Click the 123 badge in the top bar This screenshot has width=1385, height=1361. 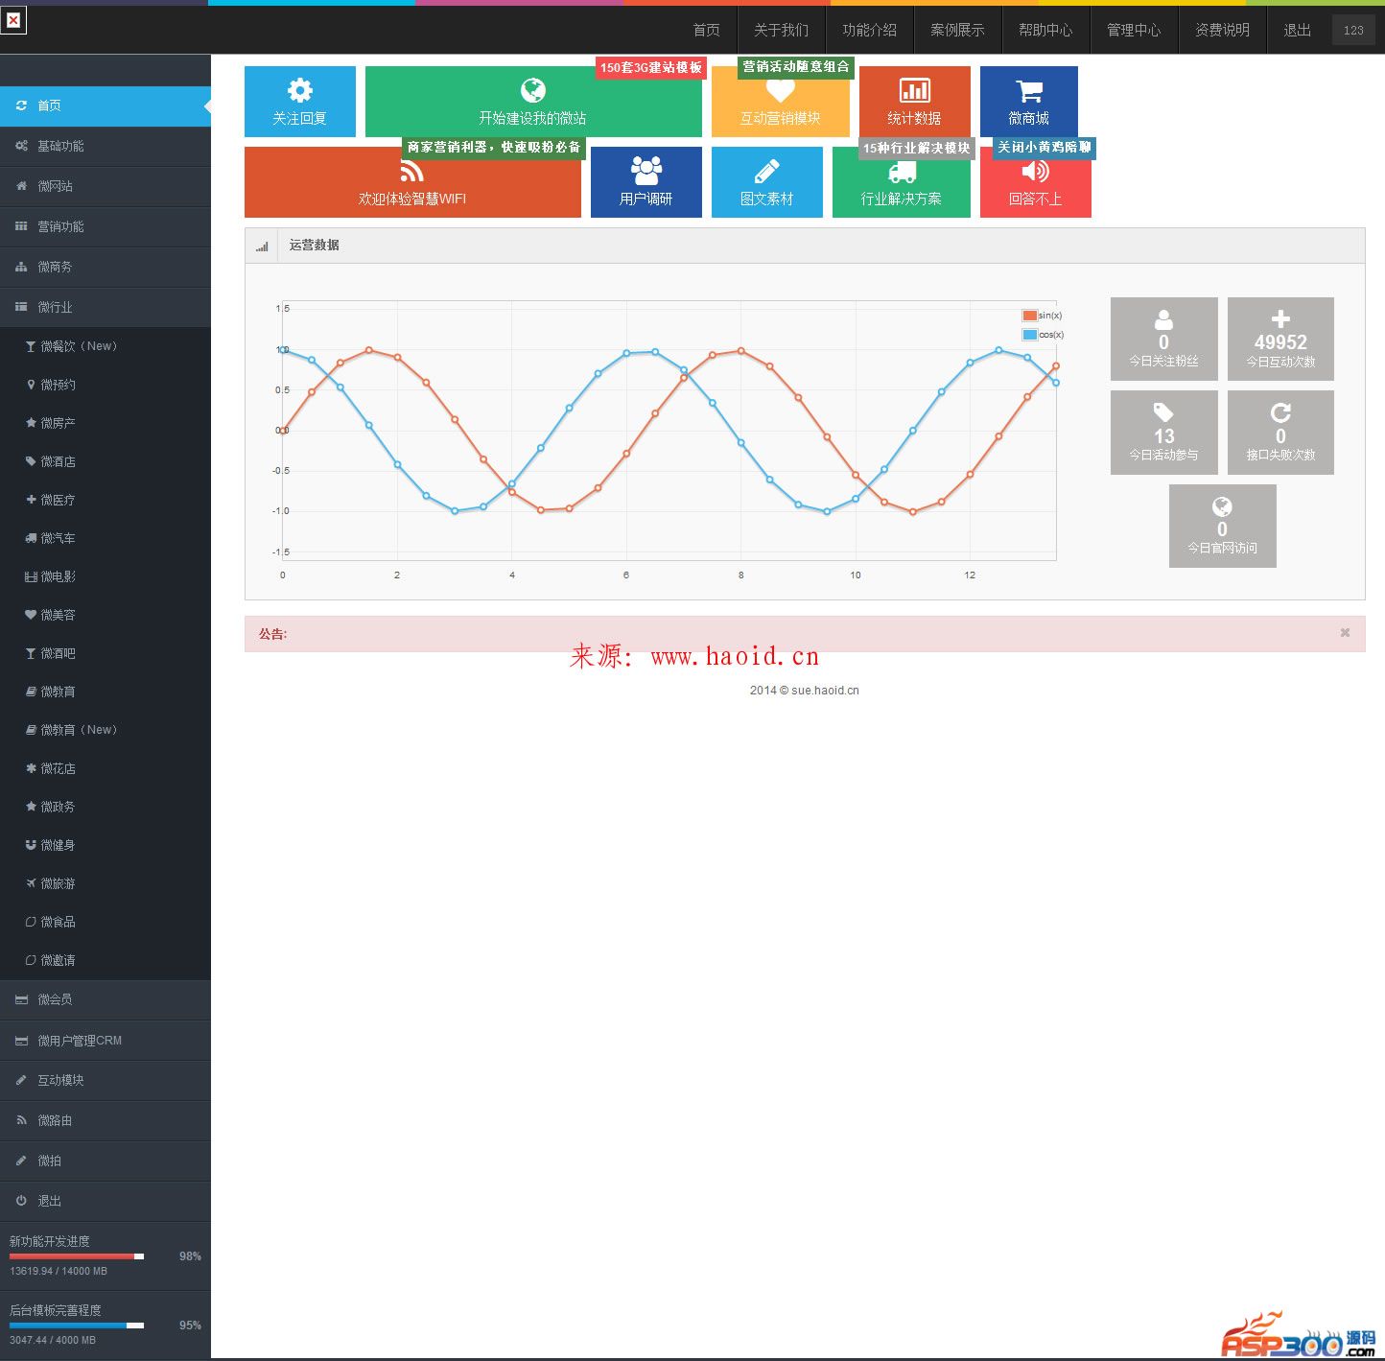[1353, 30]
